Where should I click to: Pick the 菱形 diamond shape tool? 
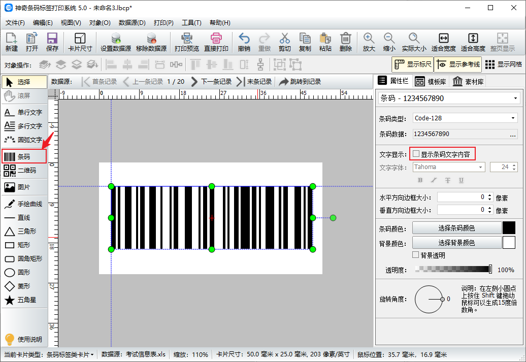tap(24, 286)
